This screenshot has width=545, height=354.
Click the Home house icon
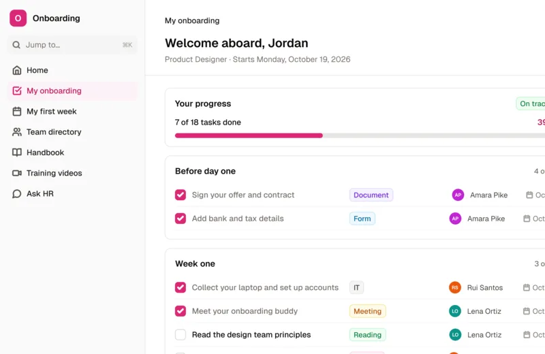(16, 70)
